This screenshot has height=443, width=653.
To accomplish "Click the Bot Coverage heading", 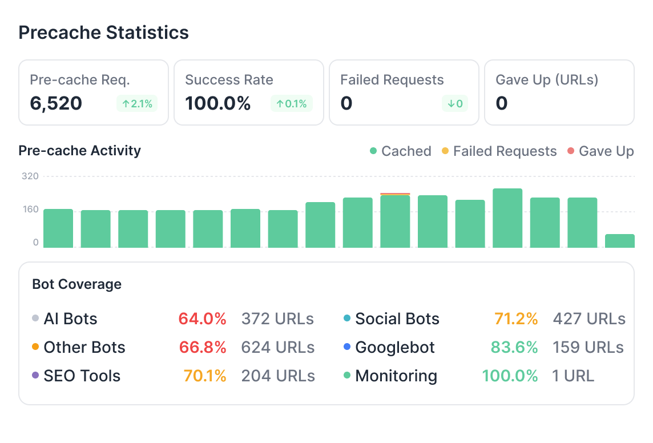I will tap(76, 284).
